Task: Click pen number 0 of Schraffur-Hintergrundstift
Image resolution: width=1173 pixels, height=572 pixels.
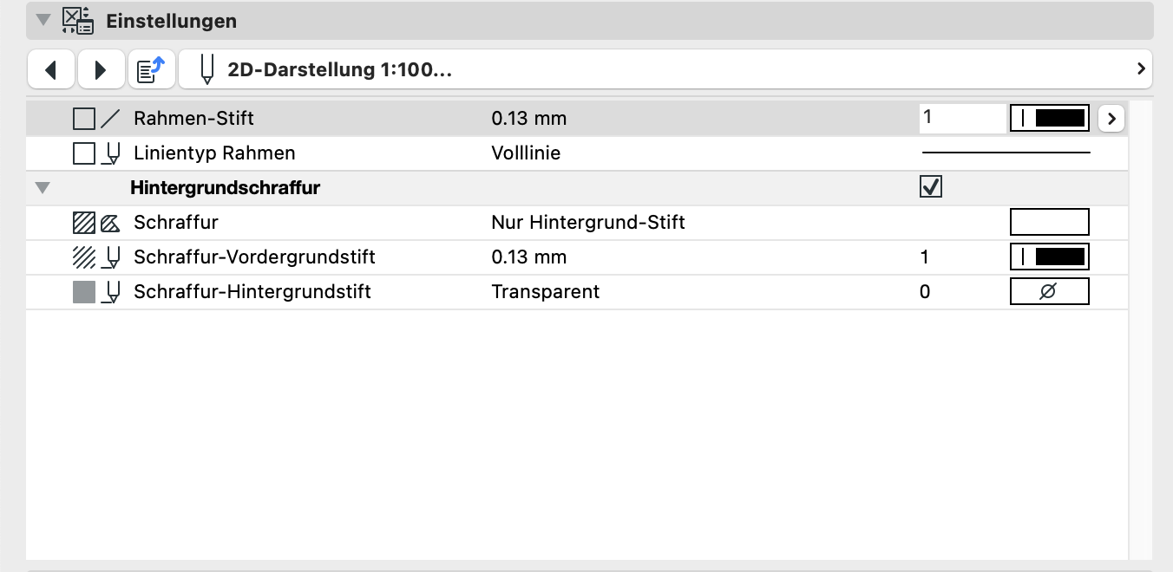Action: (x=925, y=292)
